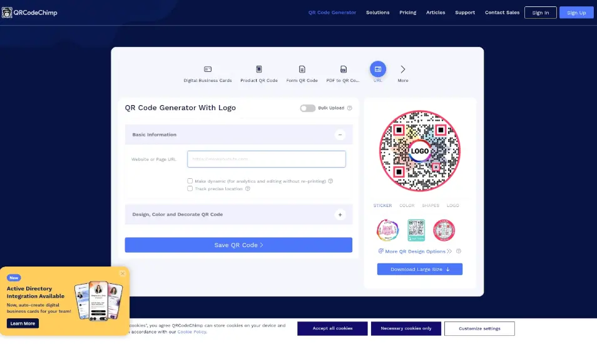This screenshot has height=344, width=597.
Task: Select the Digital Business Cards icon
Action: click(x=208, y=69)
